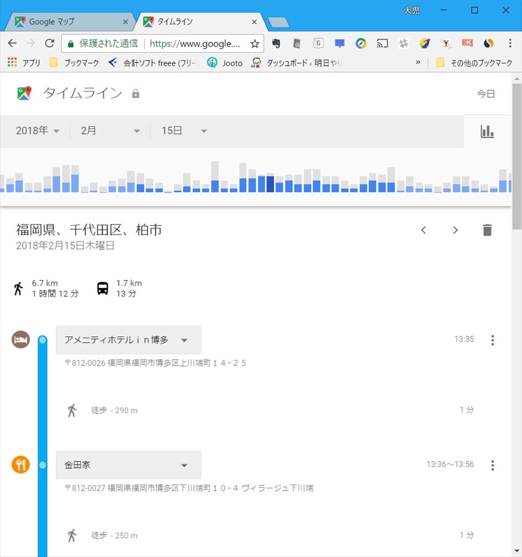Screen dimensions: 522x557
Task: Click the 13:36～13:56 time range
Action: pos(450,464)
